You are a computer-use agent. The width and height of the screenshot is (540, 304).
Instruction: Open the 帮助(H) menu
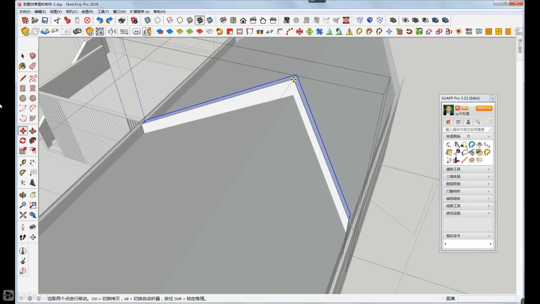159,12
